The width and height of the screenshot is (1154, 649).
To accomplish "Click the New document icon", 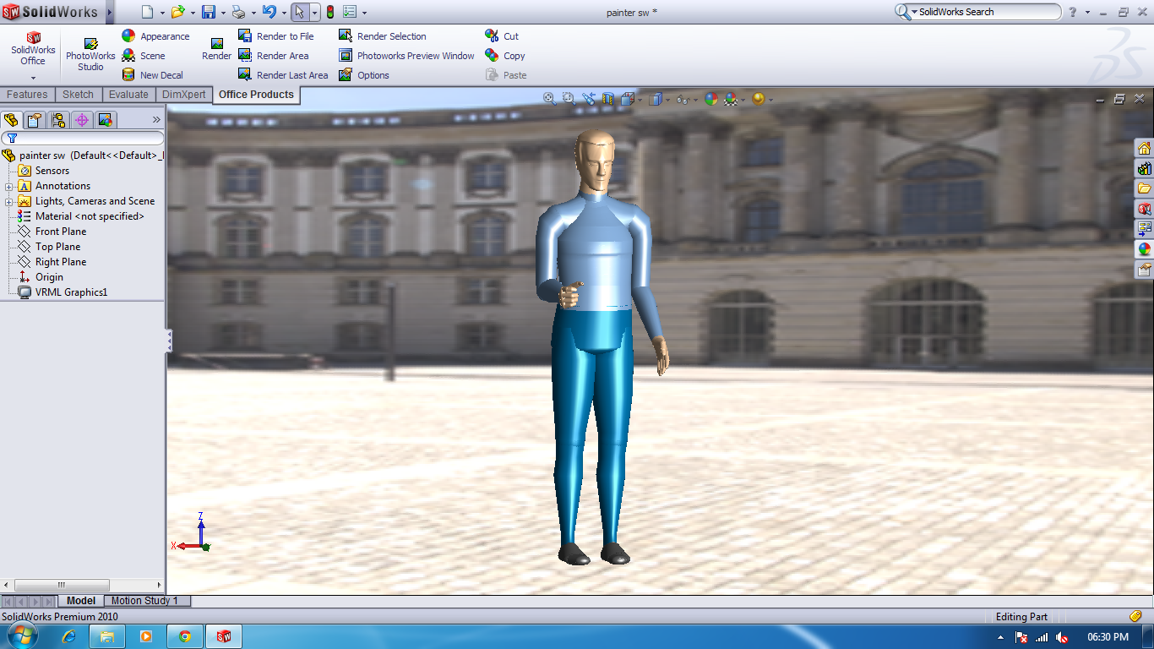I will pos(147,13).
